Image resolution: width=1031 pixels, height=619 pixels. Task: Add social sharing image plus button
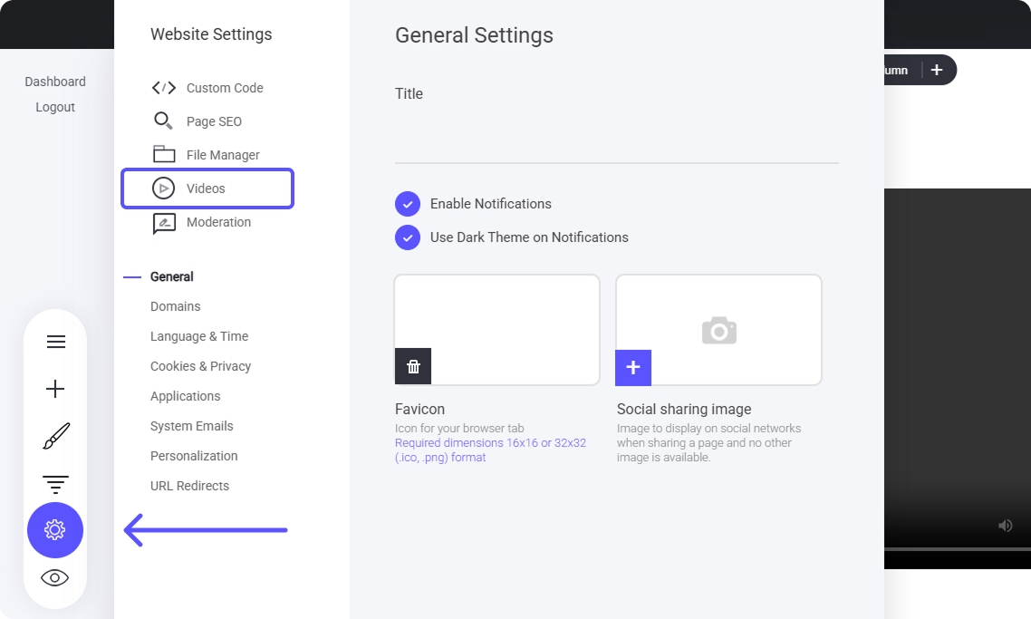click(x=633, y=367)
